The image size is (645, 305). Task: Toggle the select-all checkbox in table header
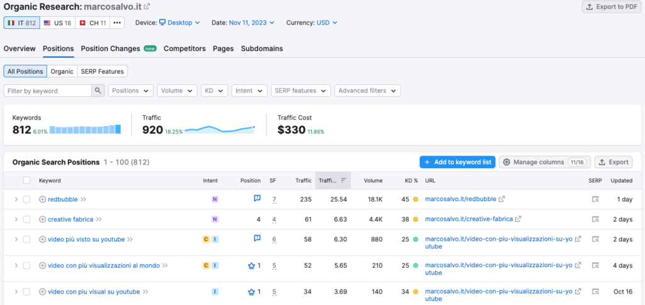click(26, 180)
